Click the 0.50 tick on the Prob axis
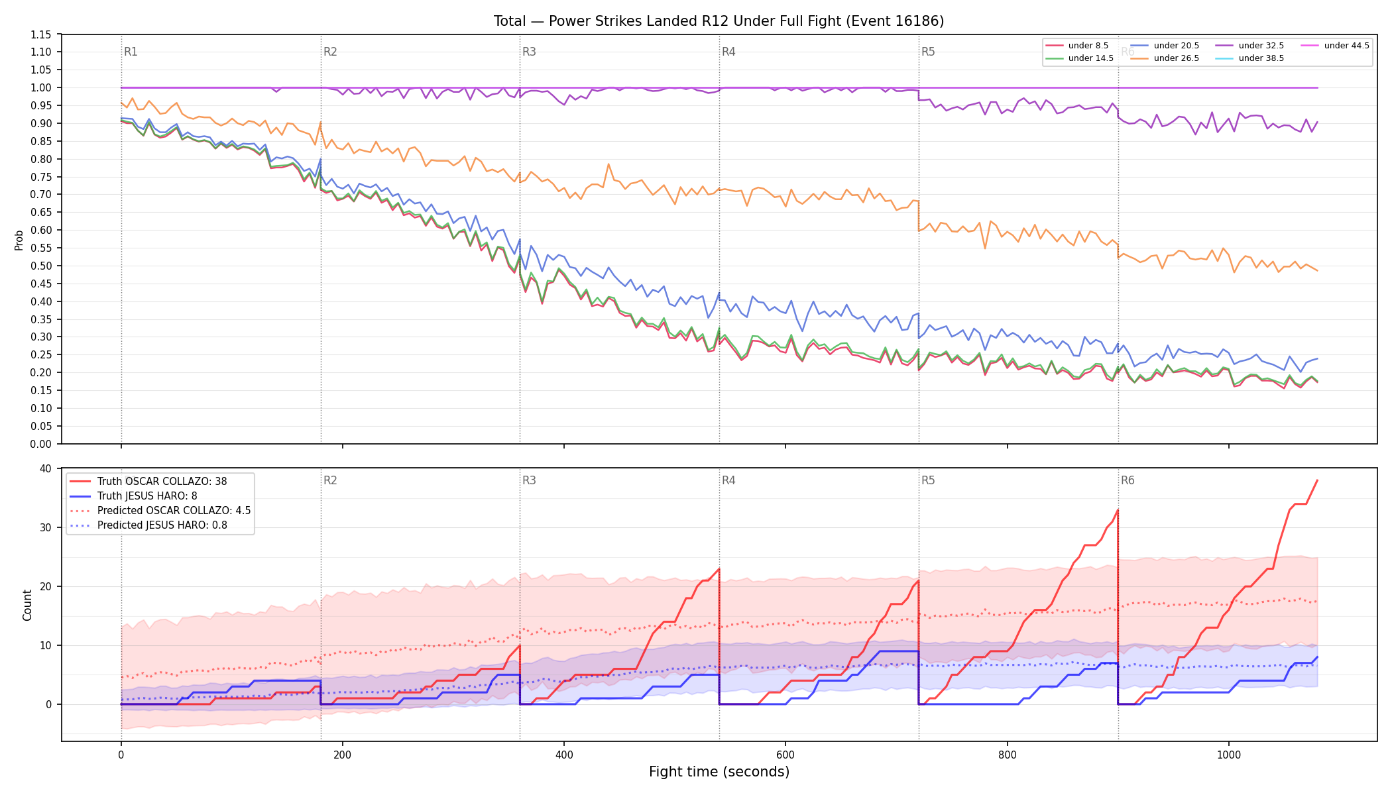This screenshot has width=1392, height=795. 40,266
